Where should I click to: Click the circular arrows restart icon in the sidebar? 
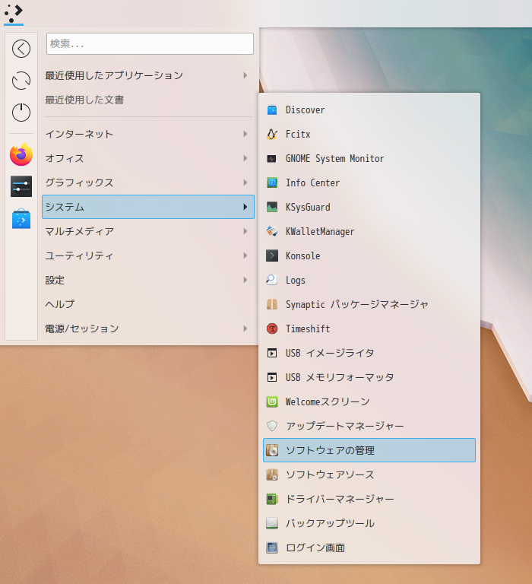(21, 81)
